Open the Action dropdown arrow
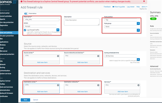Screen dimensions: 162x103 (58, 30)
